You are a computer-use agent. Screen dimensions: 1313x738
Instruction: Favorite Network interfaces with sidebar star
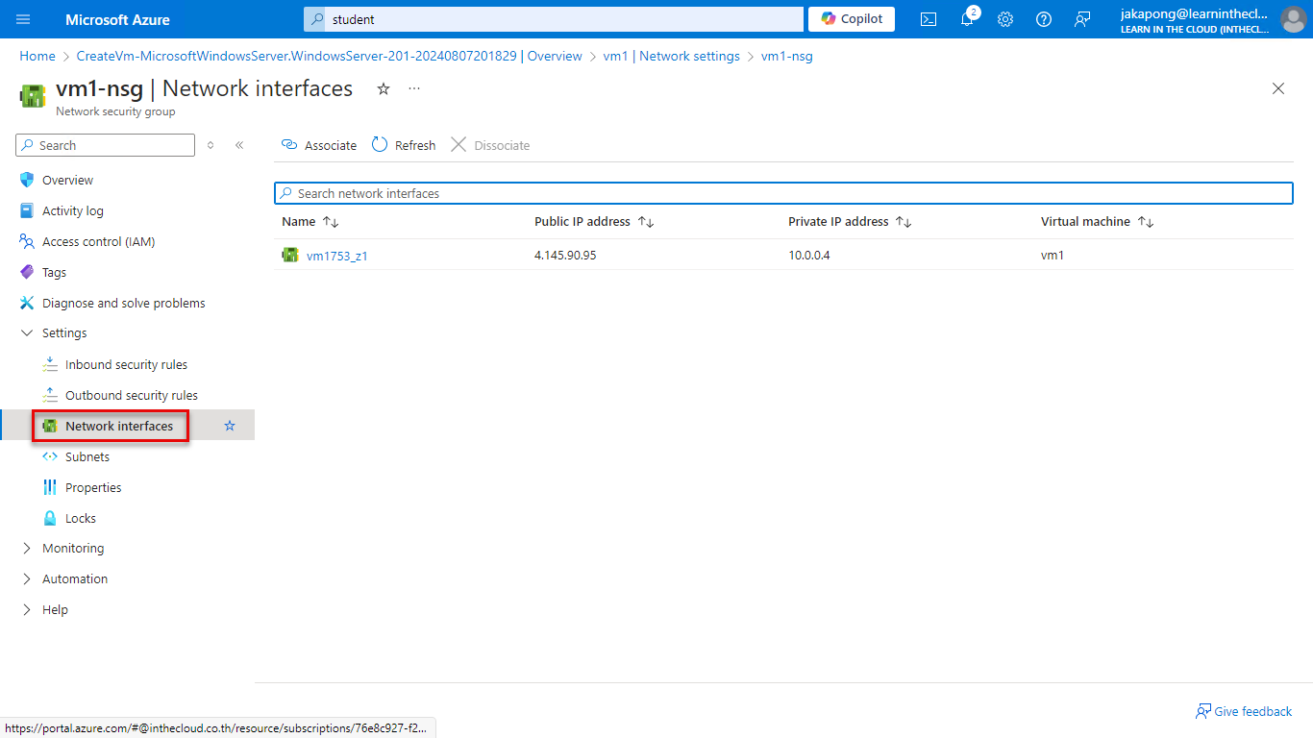point(230,426)
